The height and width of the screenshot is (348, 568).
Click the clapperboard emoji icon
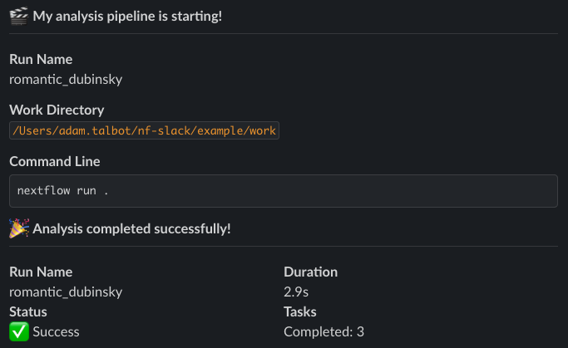18,16
